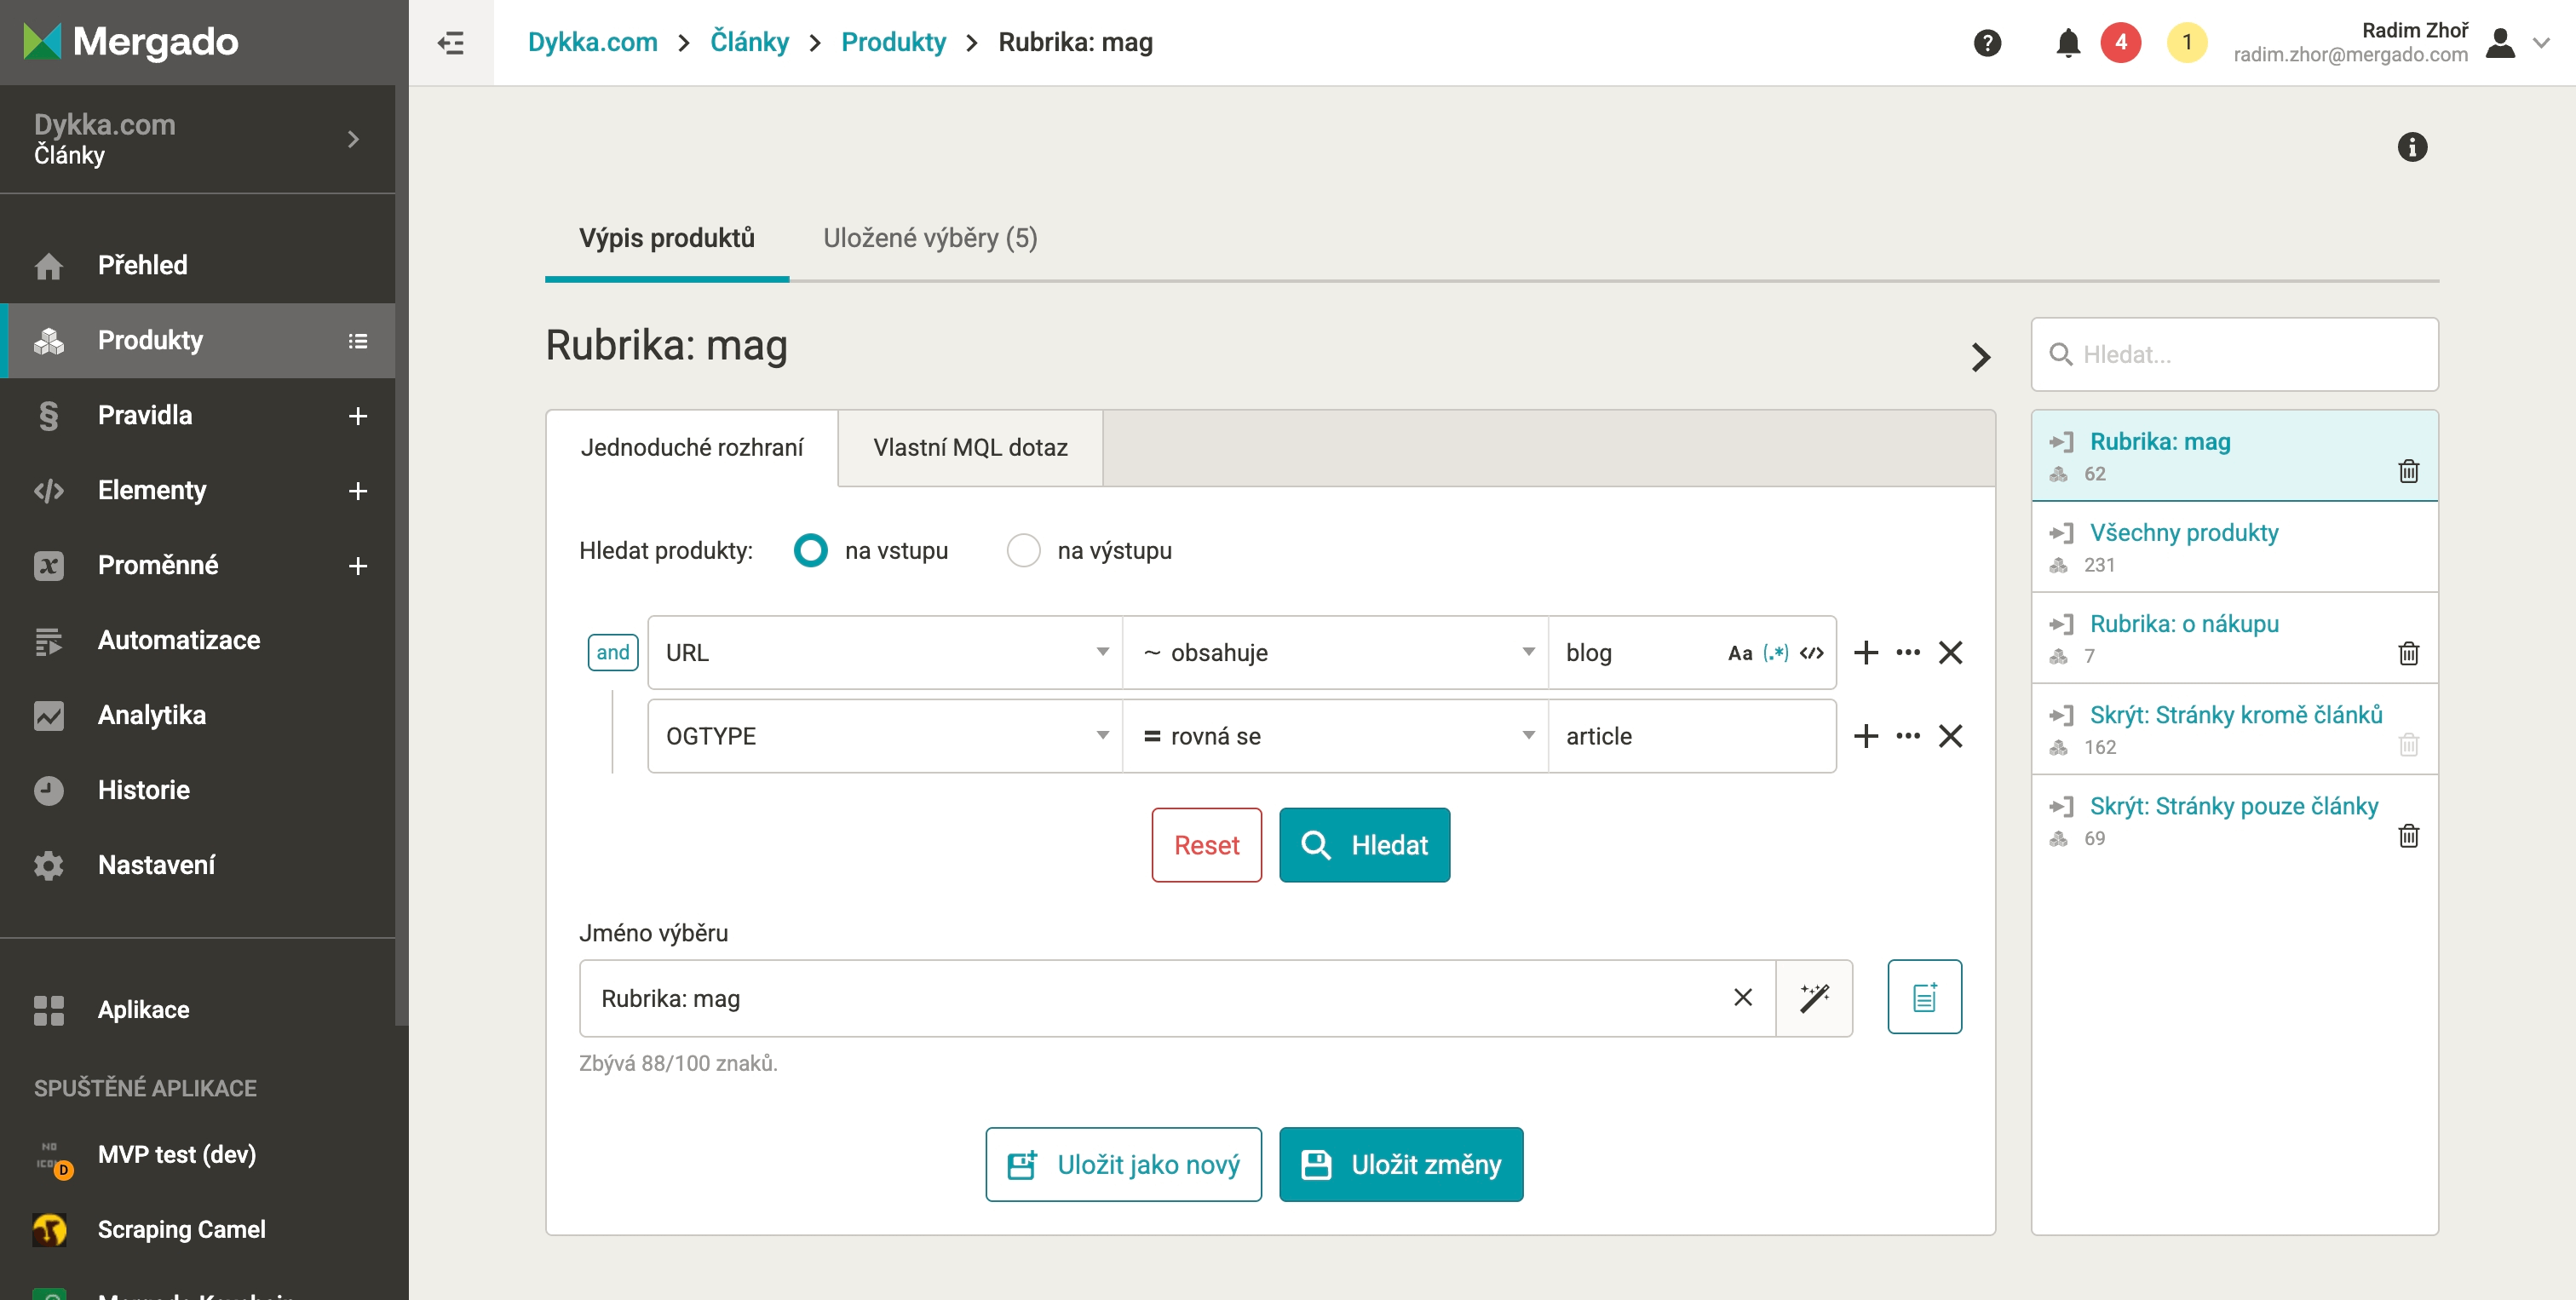Add a new condition after the URL row

(x=1866, y=653)
